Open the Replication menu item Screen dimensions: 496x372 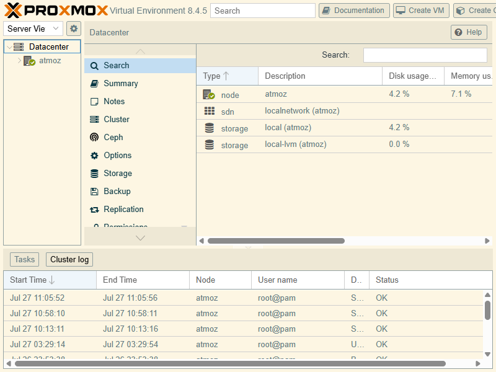coord(140,210)
